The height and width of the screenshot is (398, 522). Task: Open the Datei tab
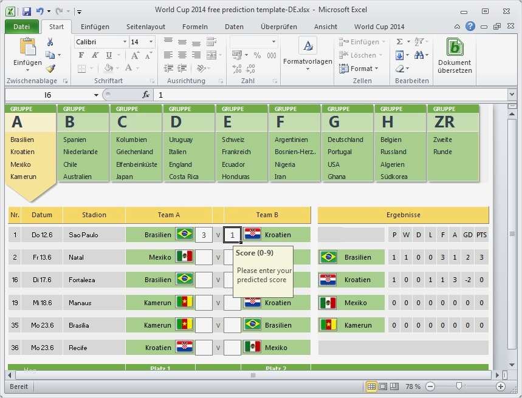(x=22, y=27)
